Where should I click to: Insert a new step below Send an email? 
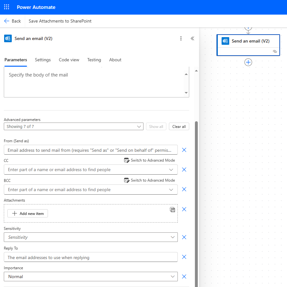click(248, 62)
